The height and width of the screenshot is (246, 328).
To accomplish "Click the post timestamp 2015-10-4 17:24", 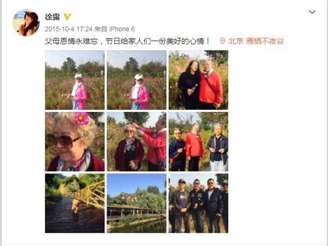I will click(68, 29).
